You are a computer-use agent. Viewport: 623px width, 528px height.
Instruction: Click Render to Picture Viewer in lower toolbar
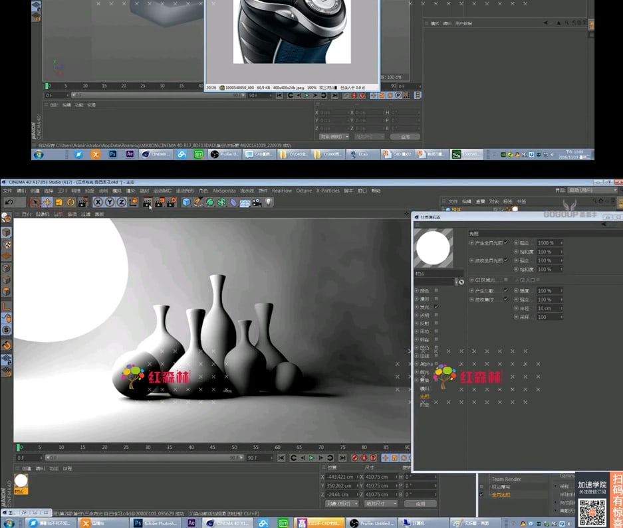(x=160, y=202)
